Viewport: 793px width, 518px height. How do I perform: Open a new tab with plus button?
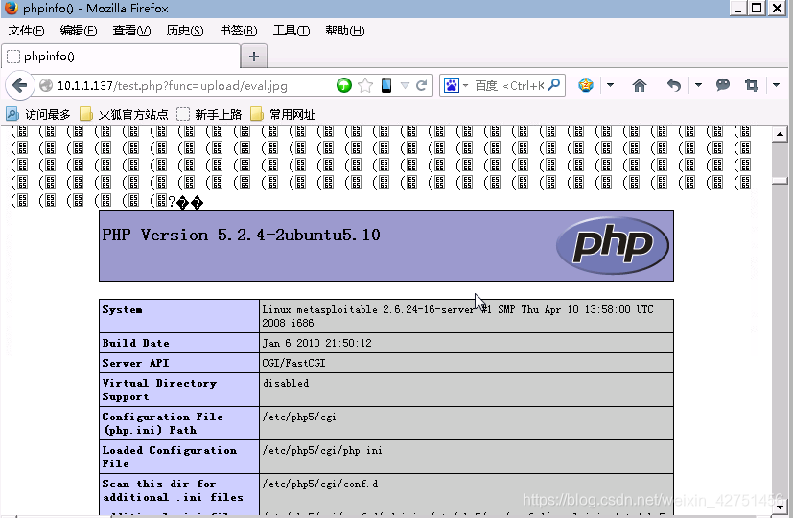point(254,56)
